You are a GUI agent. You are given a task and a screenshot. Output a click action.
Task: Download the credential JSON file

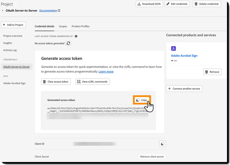(x=149, y=4)
